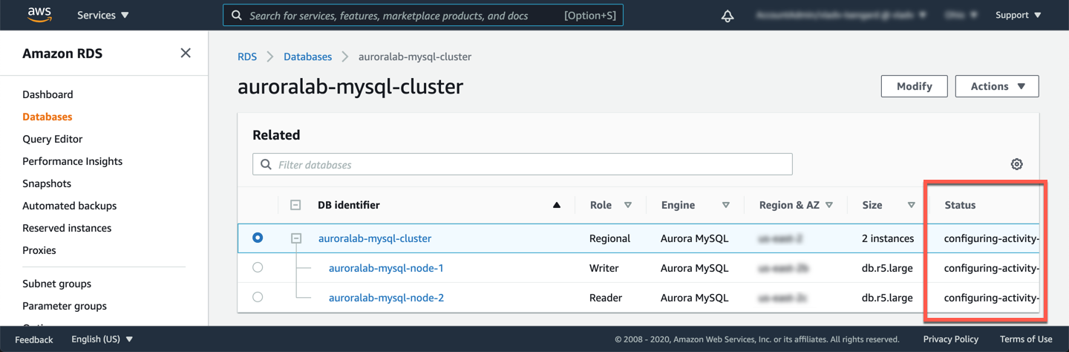Open table preferences gear icon

(x=1017, y=164)
